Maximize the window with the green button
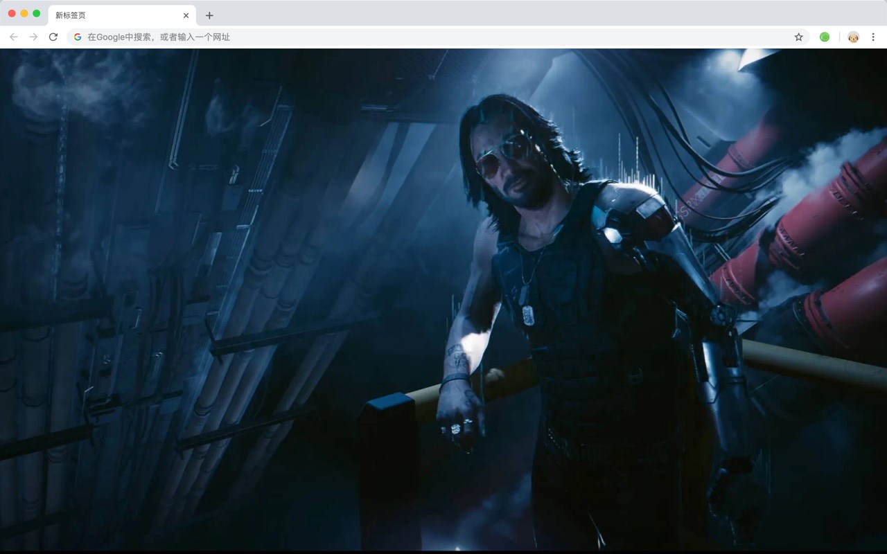This screenshot has width=887, height=554. point(37,13)
